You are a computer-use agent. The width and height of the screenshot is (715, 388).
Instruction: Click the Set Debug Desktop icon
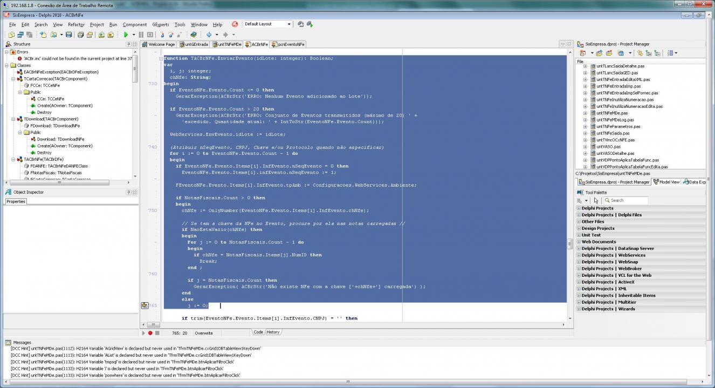tap(310, 24)
